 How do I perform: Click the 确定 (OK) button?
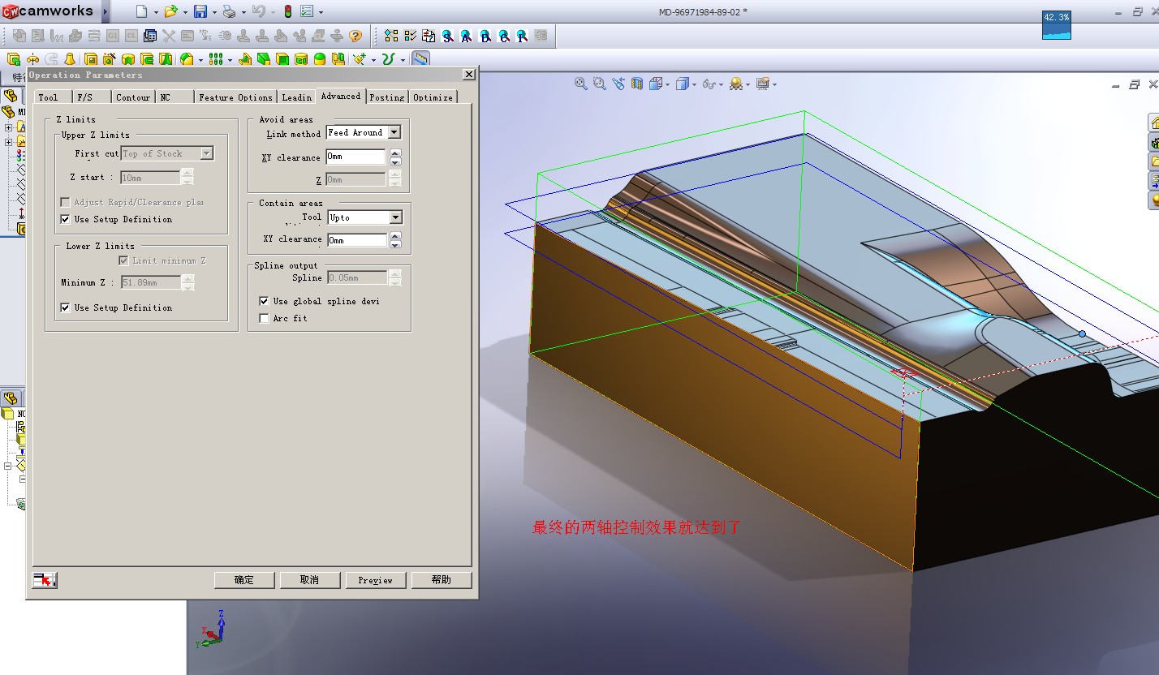[244, 580]
